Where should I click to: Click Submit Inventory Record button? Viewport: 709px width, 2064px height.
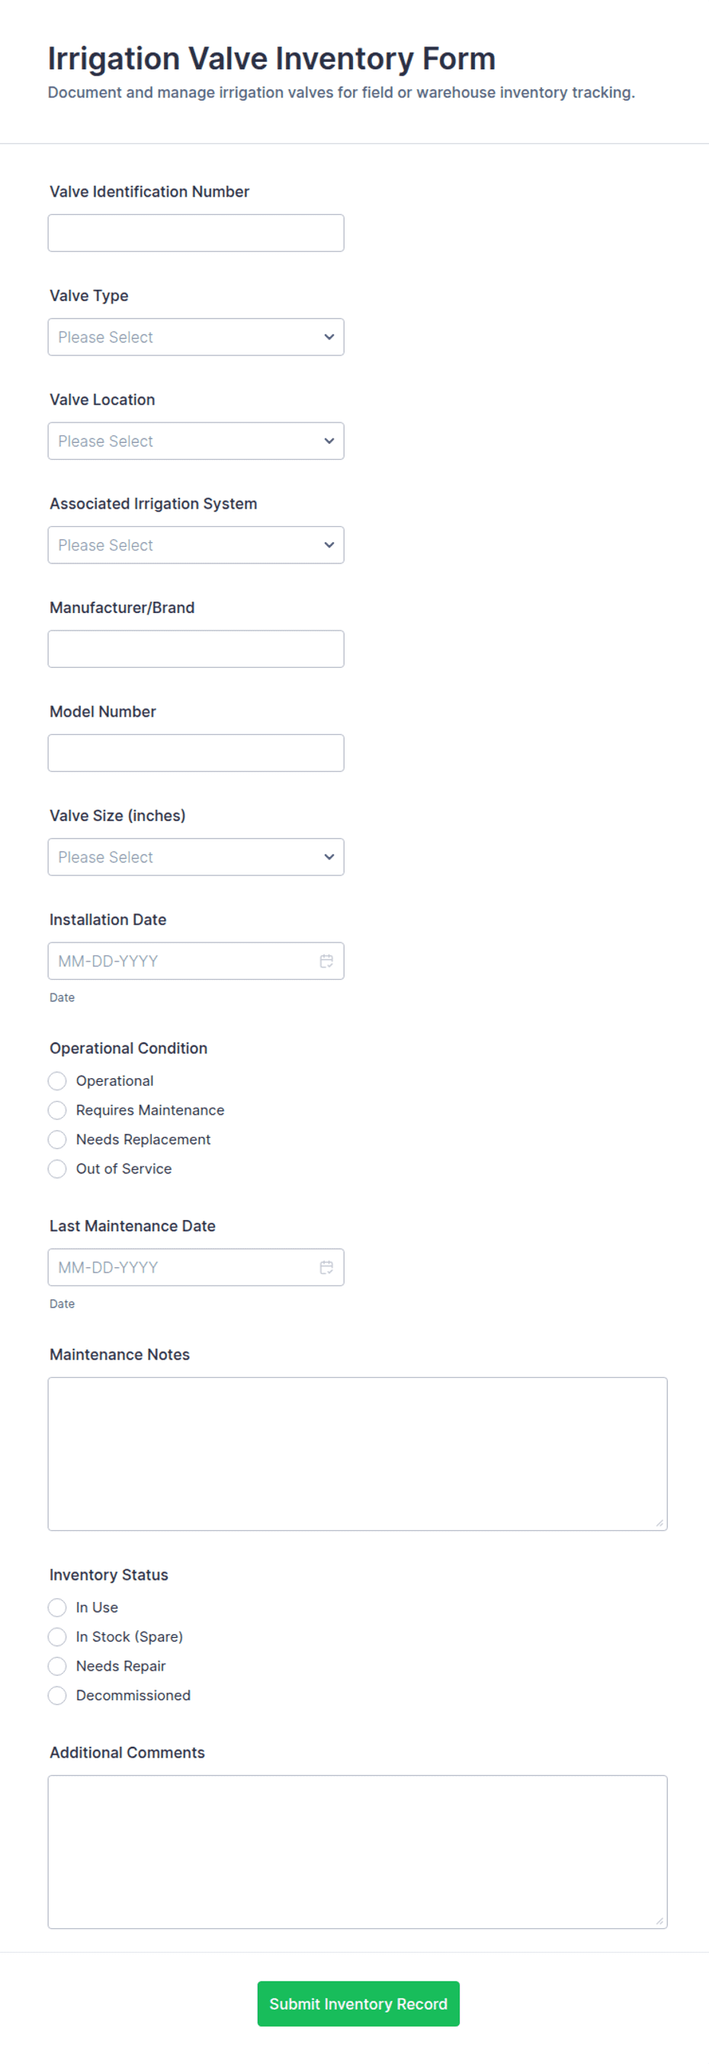[358, 2003]
